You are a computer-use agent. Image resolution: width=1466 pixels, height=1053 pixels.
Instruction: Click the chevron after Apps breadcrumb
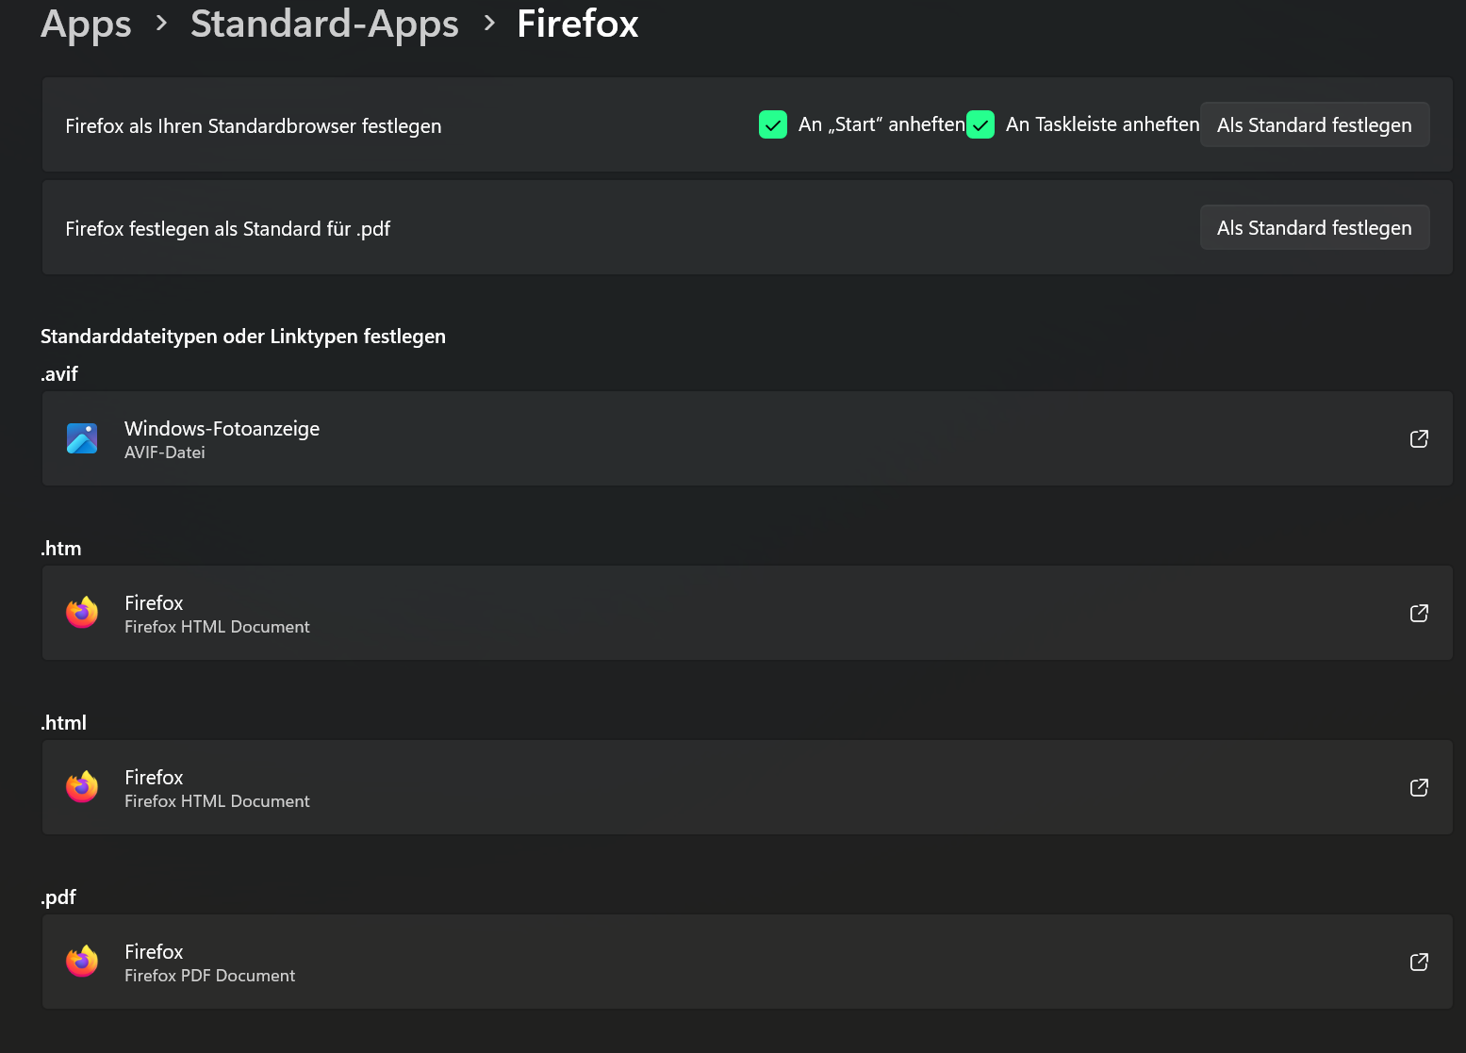click(x=161, y=24)
